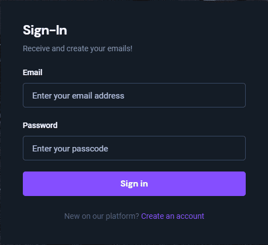Activate the 'Enter your passcode' box
This screenshot has height=245, width=268.
(x=134, y=148)
